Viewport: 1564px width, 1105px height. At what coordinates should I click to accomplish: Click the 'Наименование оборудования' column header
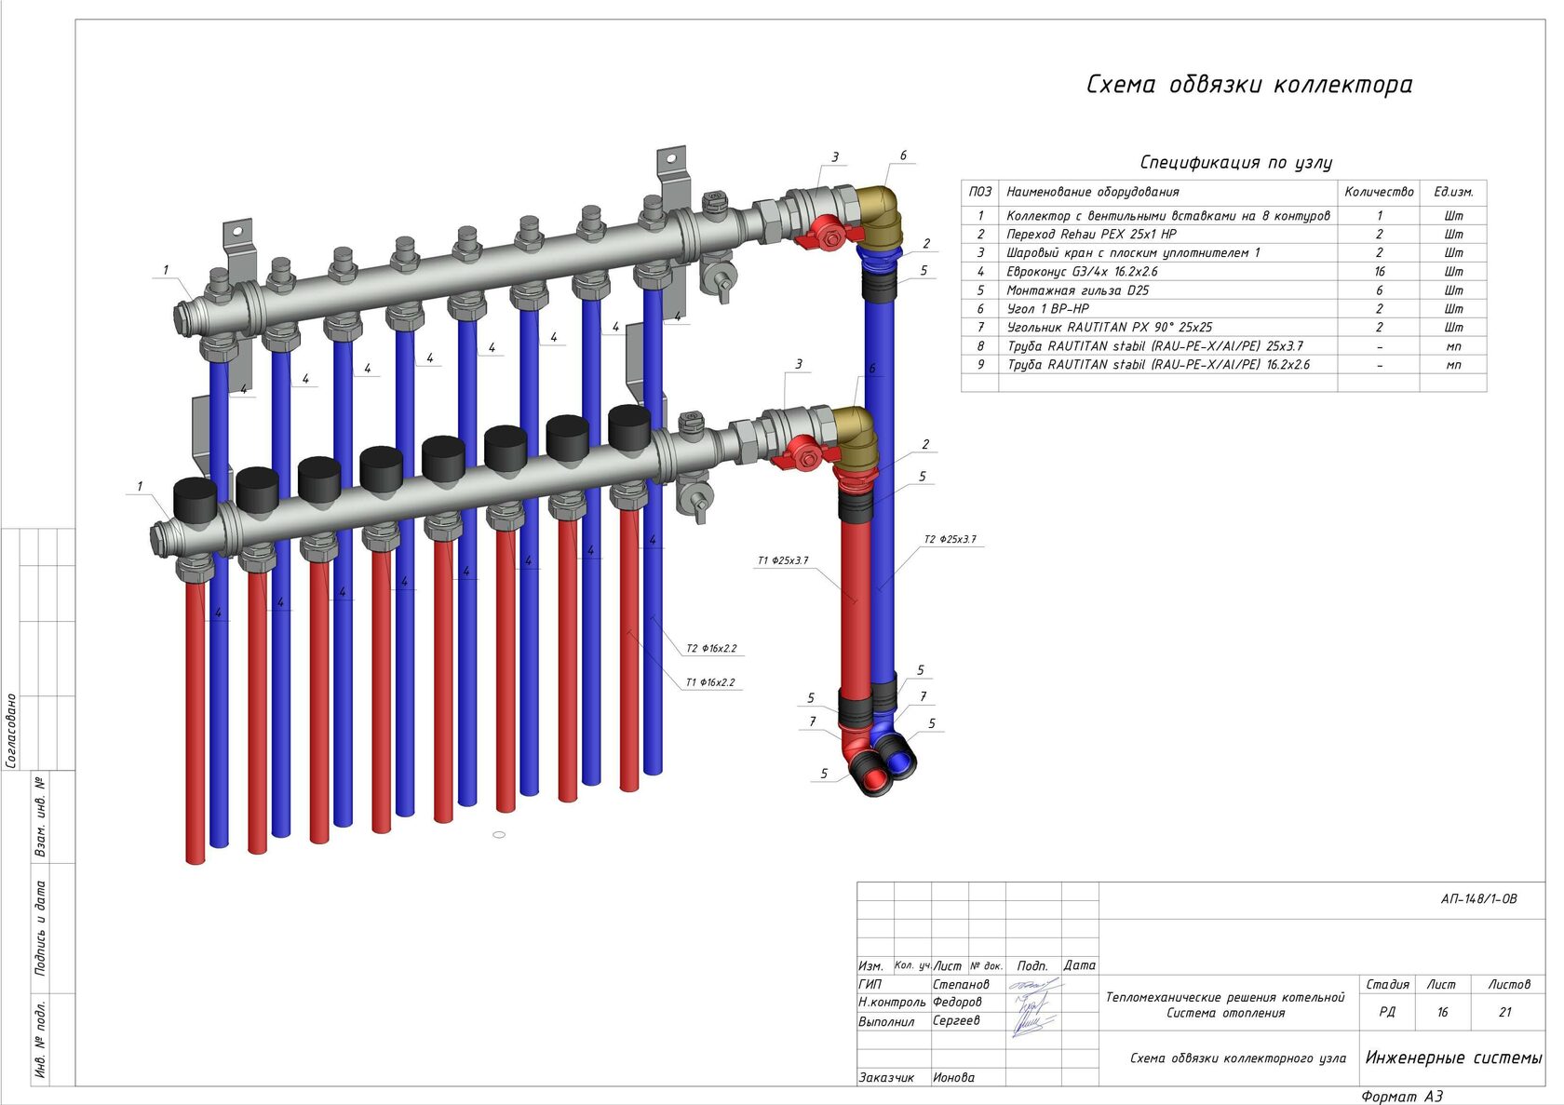[1092, 192]
